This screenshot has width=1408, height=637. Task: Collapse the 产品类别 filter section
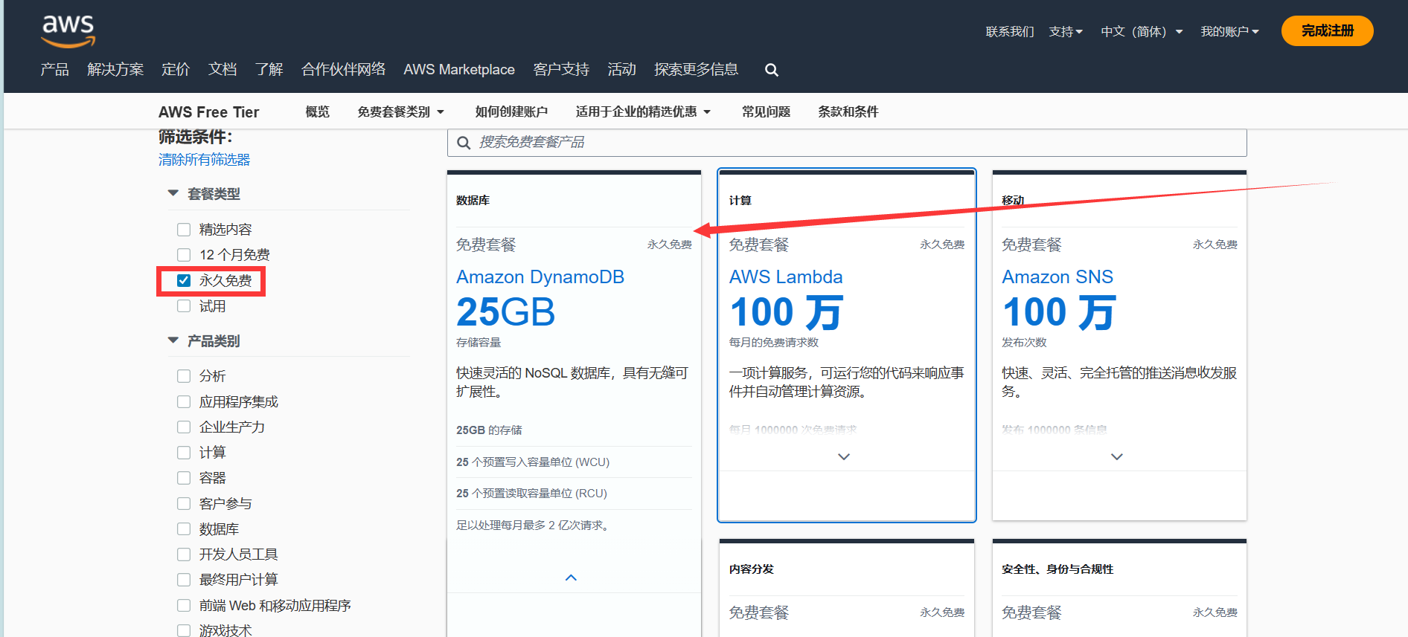point(173,340)
